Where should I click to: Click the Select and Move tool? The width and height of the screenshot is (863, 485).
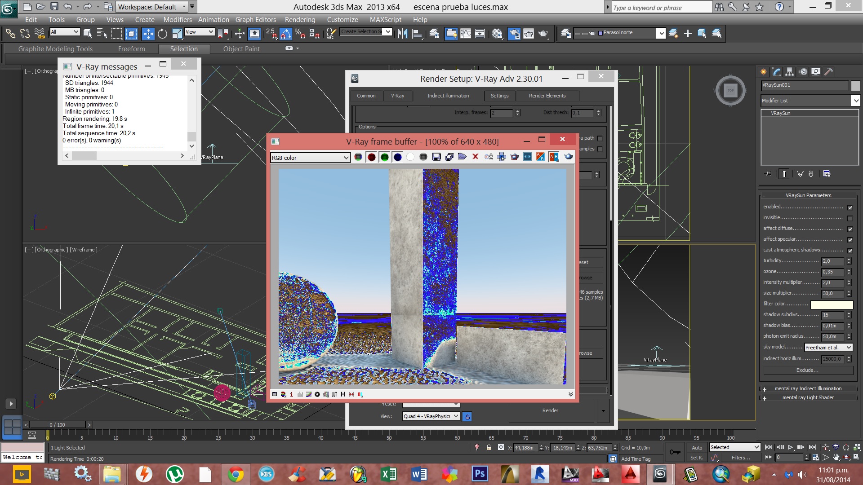(x=148, y=33)
